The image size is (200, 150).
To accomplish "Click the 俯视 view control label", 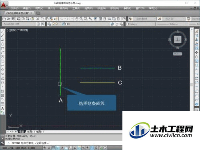I will [x=13, y=30].
